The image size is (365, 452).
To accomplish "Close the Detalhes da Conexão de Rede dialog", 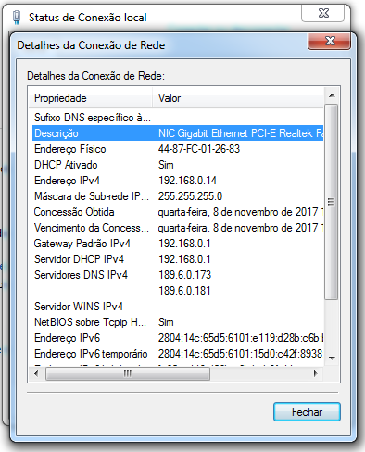I will pos(329,41).
